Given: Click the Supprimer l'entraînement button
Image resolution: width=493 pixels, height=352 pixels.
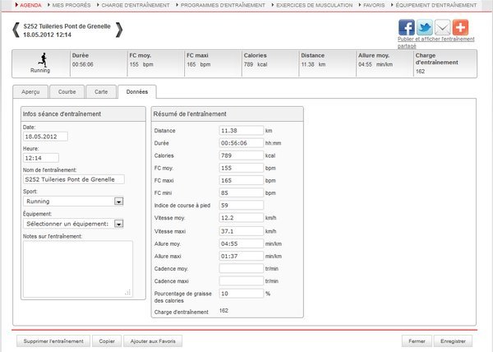Looking at the screenshot, I should click(x=53, y=340).
